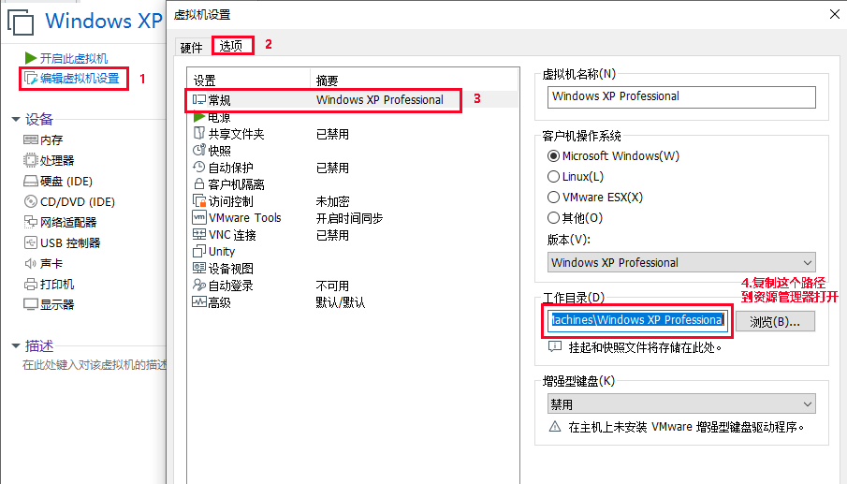Collapse the Description (描述) section
The image size is (847, 484).
point(16,345)
